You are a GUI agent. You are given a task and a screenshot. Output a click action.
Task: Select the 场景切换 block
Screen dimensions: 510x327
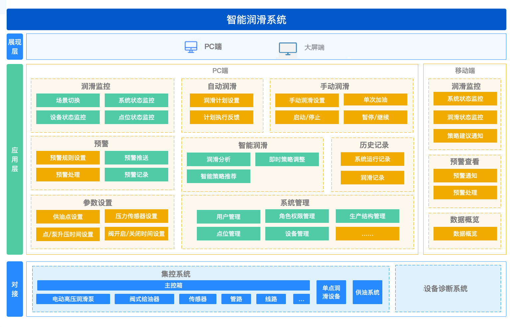68,100
